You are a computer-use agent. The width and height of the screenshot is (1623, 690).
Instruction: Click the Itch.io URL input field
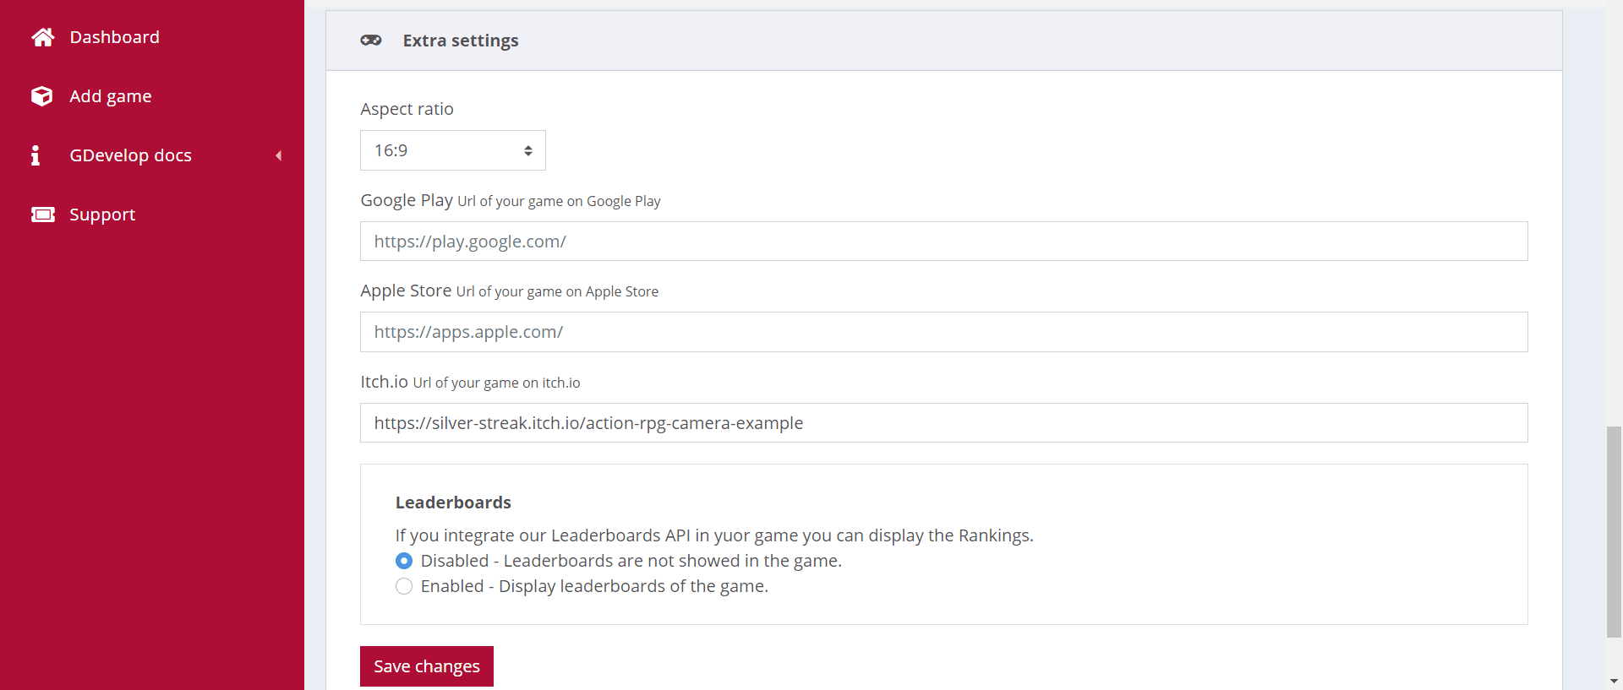(943, 423)
